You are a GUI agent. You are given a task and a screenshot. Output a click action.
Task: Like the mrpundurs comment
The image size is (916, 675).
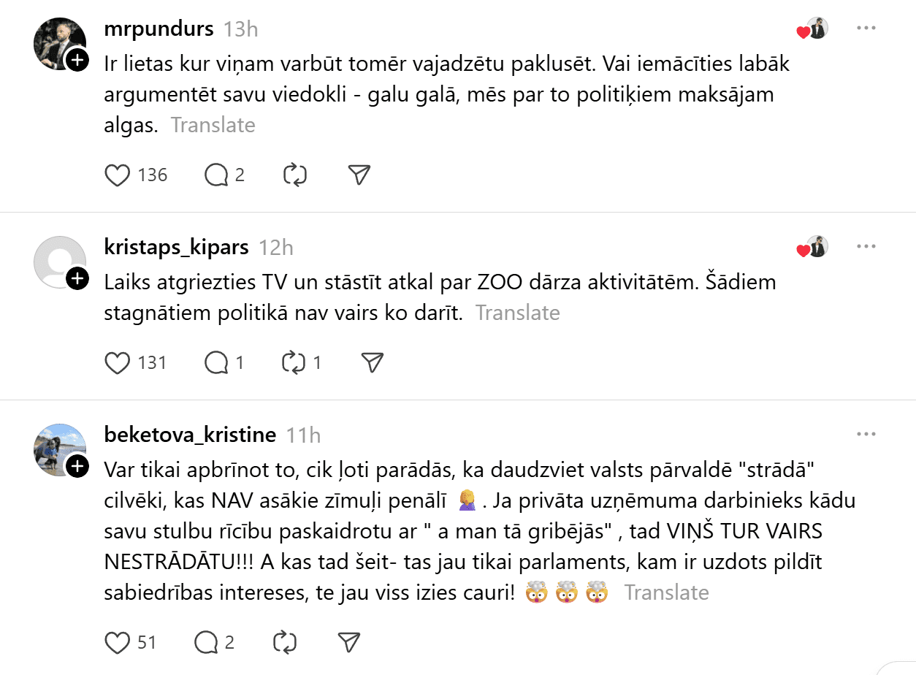118,175
